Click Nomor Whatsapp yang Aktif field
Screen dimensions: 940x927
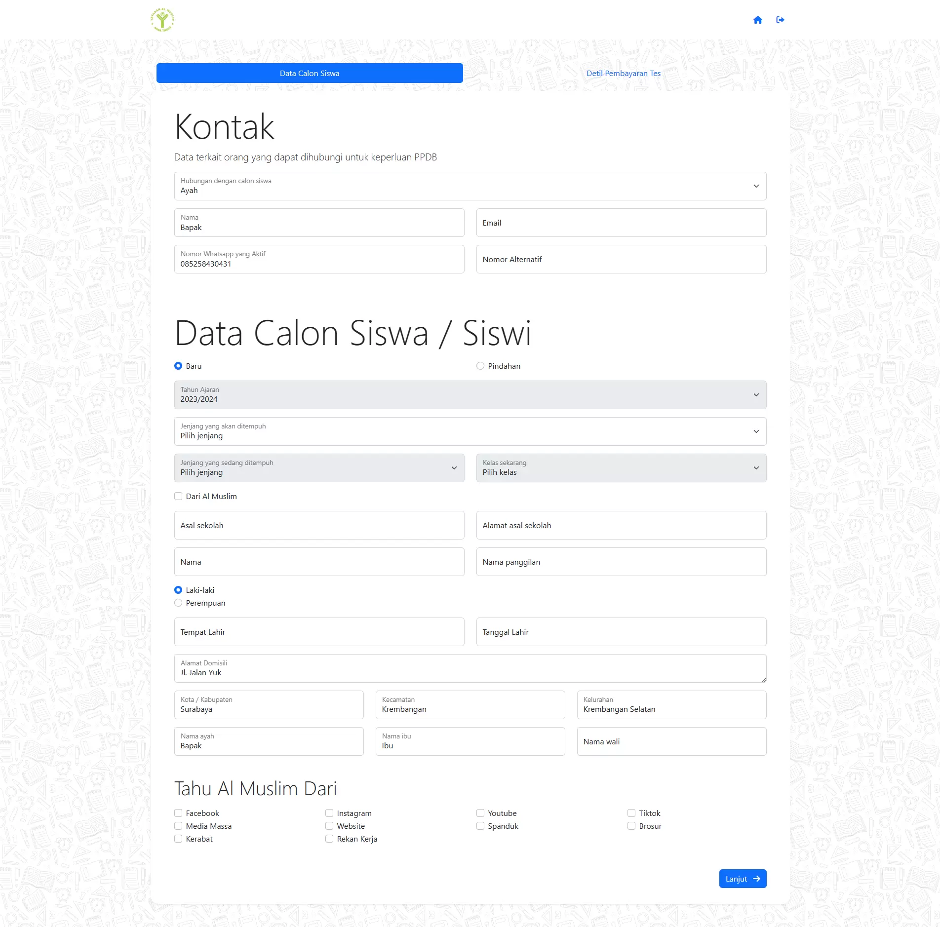(319, 259)
